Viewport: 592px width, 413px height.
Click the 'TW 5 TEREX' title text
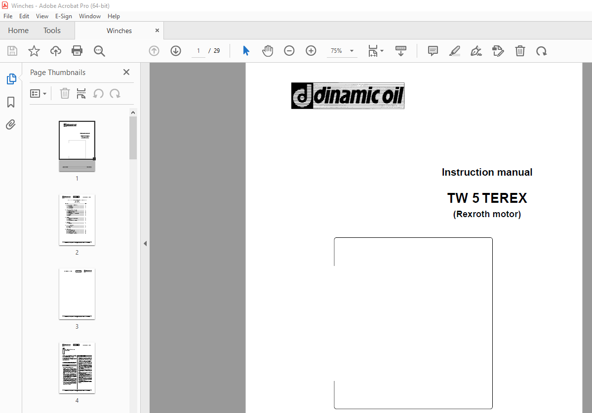[x=487, y=198]
